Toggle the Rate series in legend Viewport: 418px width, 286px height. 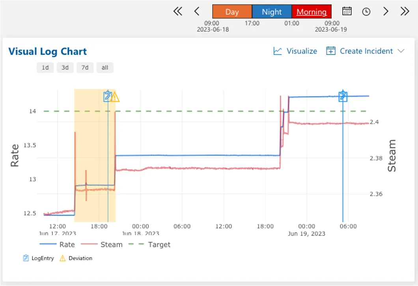click(57, 245)
